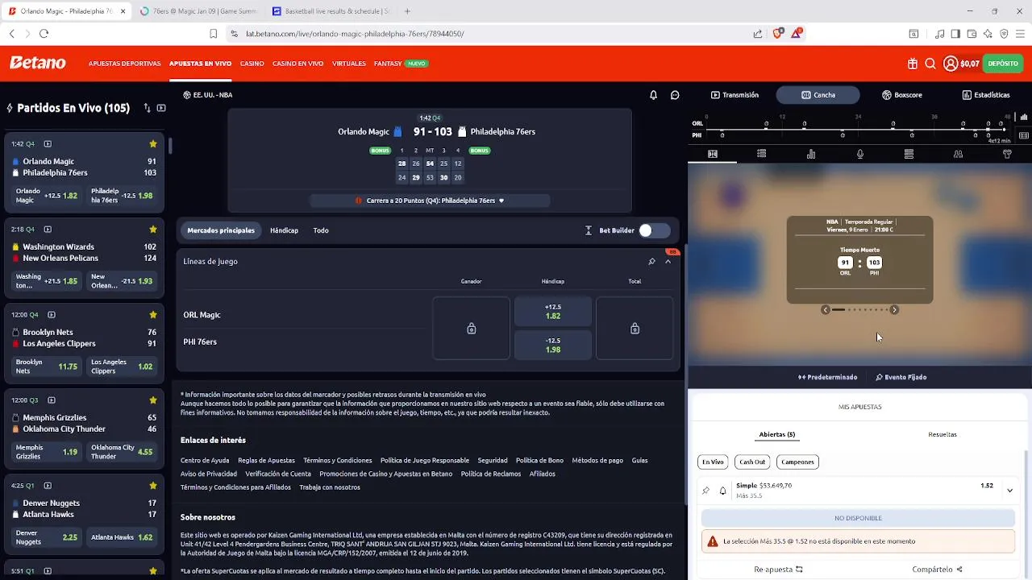Switch to Resueltas bets tab
1032x580 pixels.
click(x=943, y=434)
